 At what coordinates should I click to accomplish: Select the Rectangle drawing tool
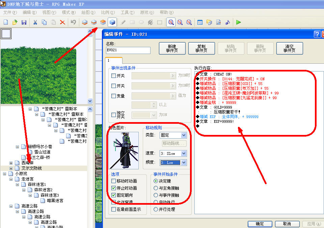[132, 22]
